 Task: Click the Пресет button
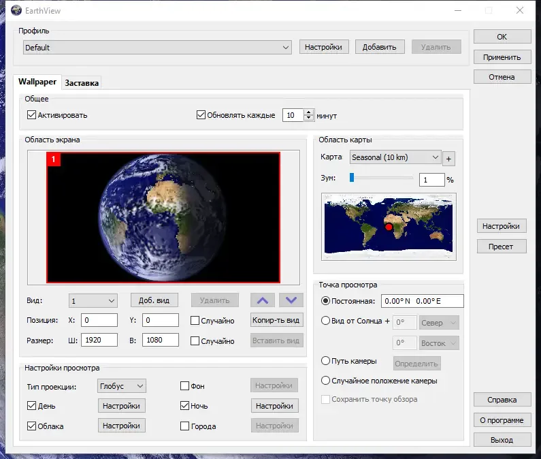pos(502,247)
